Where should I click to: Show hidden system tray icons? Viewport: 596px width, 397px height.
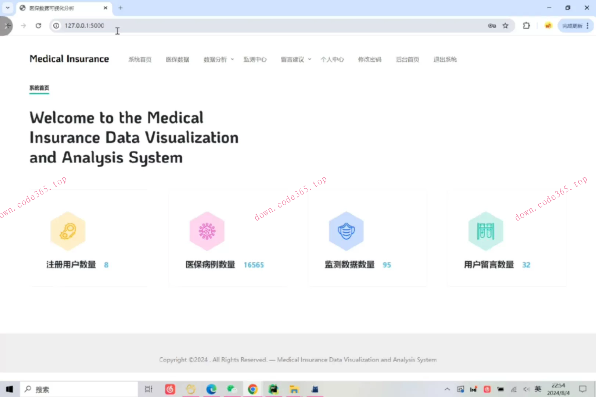click(447, 389)
